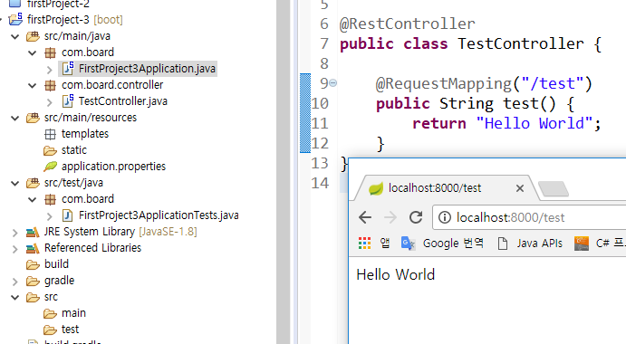The width and height of the screenshot is (626, 344).
Task: Click the application.properties leaf icon
Action: click(51, 167)
